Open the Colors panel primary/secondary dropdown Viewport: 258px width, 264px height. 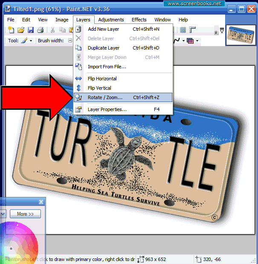click(3, 214)
